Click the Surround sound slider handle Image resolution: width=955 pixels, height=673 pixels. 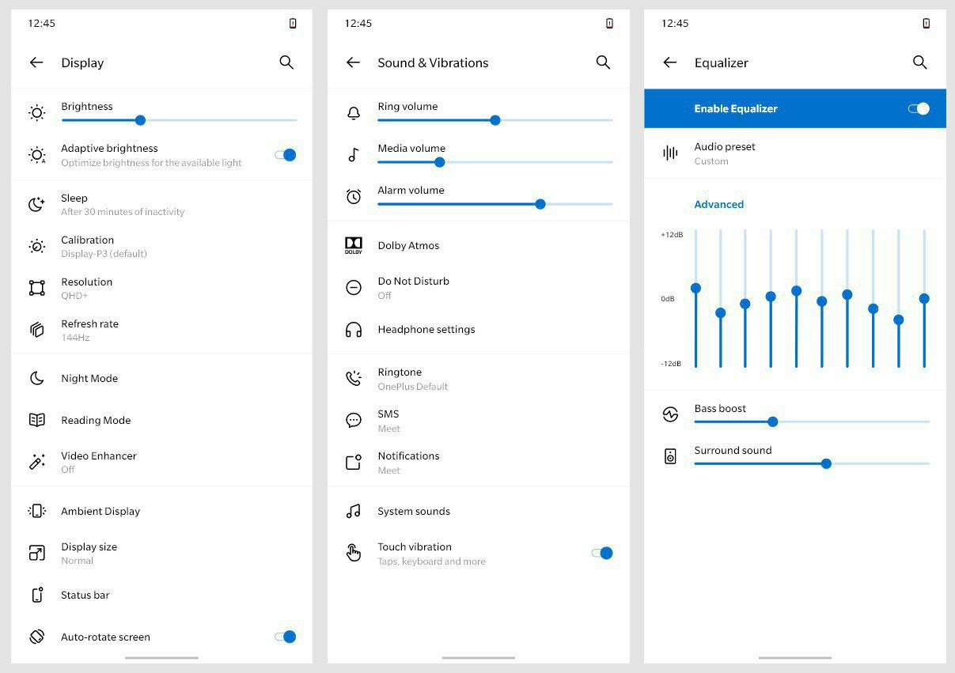pos(826,463)
